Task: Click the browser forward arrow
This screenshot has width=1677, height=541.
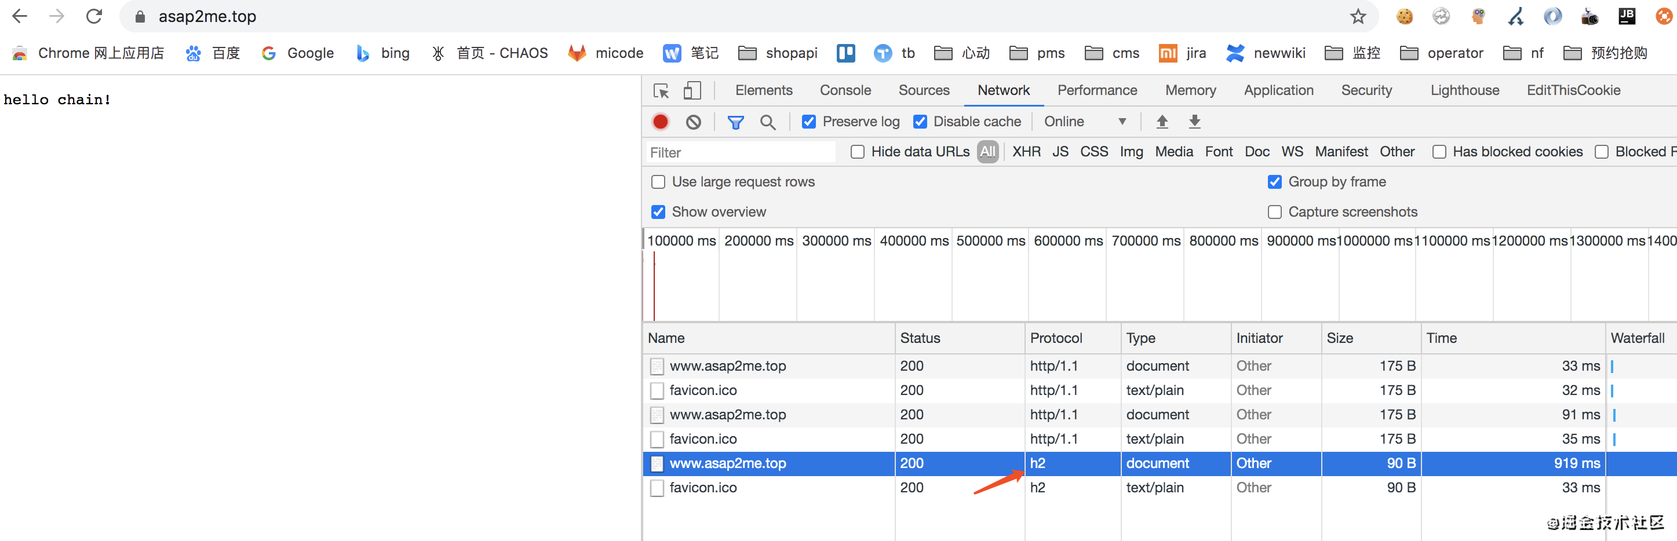Action: [x=57, y=16]
